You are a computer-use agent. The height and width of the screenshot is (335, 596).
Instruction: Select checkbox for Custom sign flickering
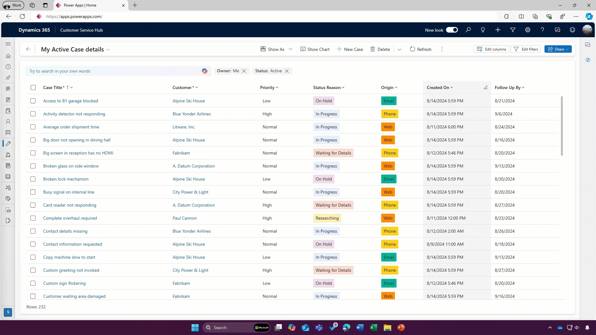click(33, 283)
